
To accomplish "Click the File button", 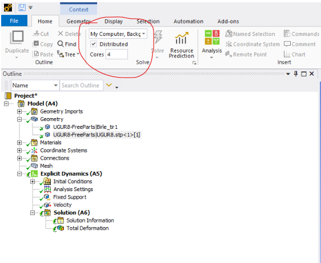I will [x=14, y=21].
